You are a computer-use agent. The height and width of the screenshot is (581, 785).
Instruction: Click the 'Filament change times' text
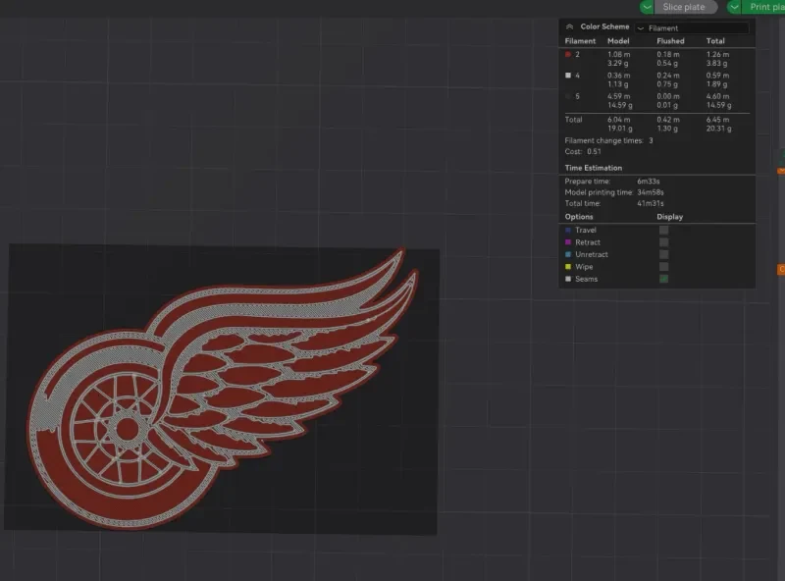pyautogui.click(x=603, y=140)
